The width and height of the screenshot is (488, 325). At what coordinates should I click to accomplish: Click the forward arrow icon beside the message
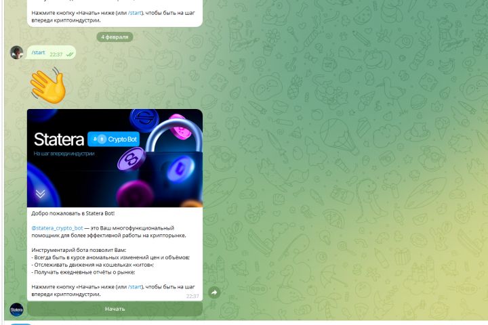pyautogui.click(x=214, y=292)
